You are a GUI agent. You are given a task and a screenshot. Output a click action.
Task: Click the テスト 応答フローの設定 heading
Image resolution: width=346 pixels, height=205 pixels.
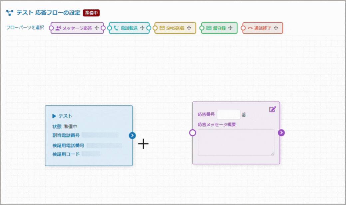click(48, 13)
